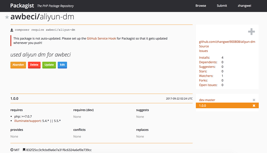The image size is (267, 153).
Task: View the Dependents link
Action: point(208,62)
